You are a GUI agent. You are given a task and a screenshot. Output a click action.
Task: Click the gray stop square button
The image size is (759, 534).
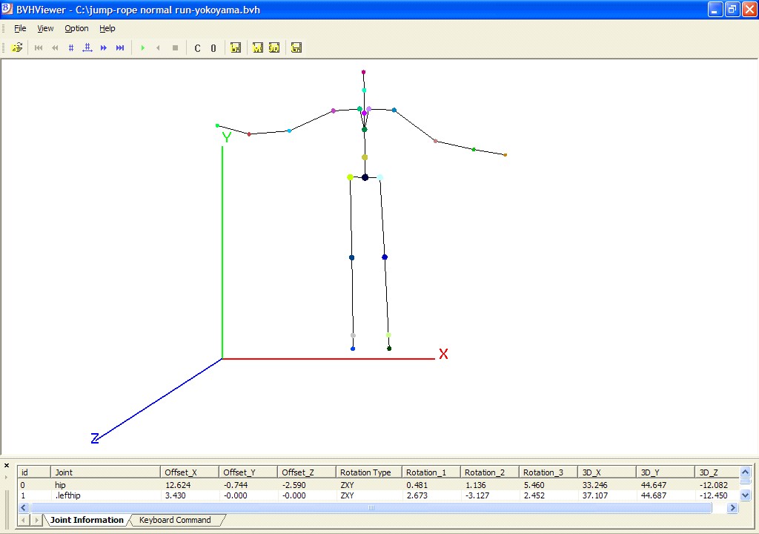point(175,48)
